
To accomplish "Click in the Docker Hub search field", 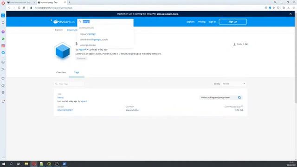I will point(105,22).
